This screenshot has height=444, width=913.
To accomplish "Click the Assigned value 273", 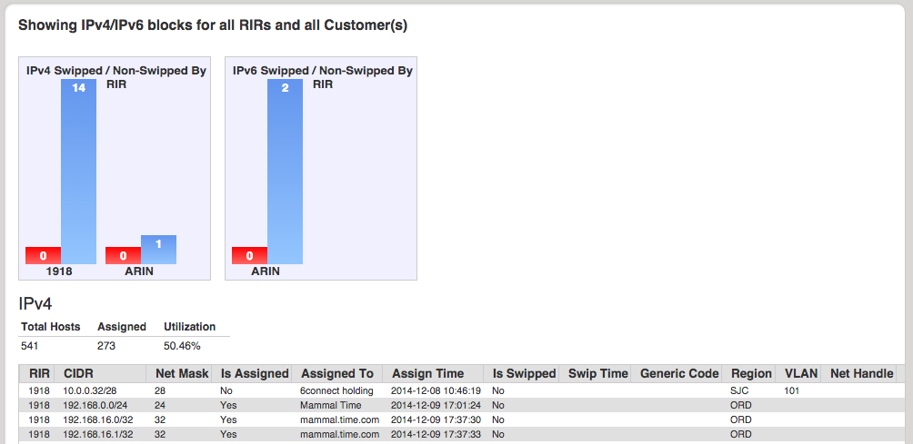I will point(106,346).
